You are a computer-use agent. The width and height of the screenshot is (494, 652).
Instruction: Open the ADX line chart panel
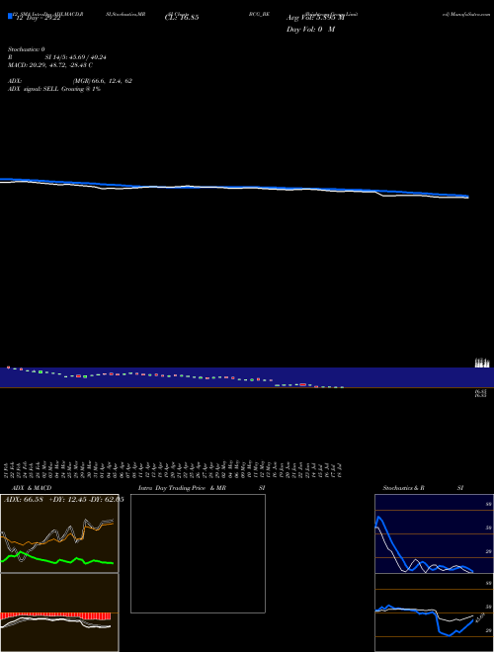[59, 533]
